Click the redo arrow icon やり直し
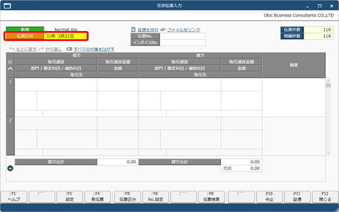The image size is (339, 212). [x=41, y=49]
